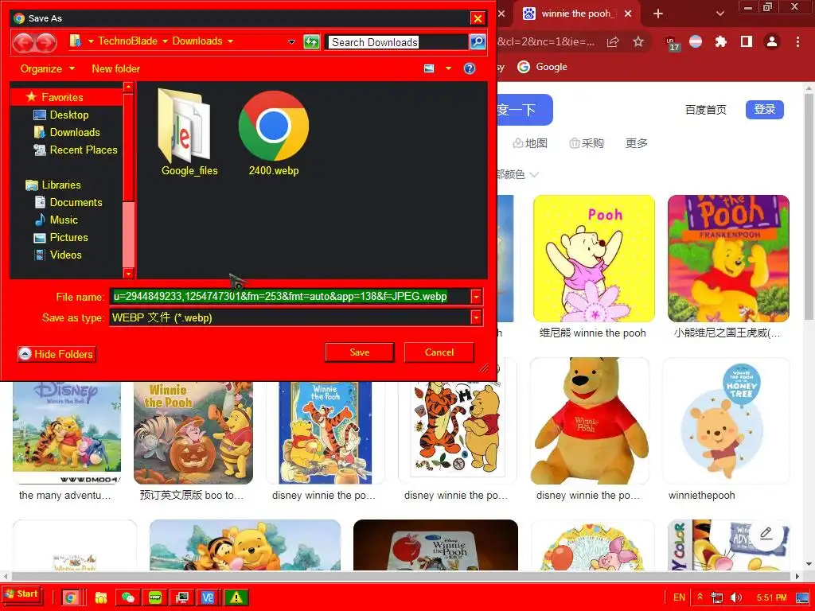The height and width of the screenshot is (611, 815).
Task: Open Chrome Extensions puzzle icon
Action: pyautogui.click(x=721, y=41)
